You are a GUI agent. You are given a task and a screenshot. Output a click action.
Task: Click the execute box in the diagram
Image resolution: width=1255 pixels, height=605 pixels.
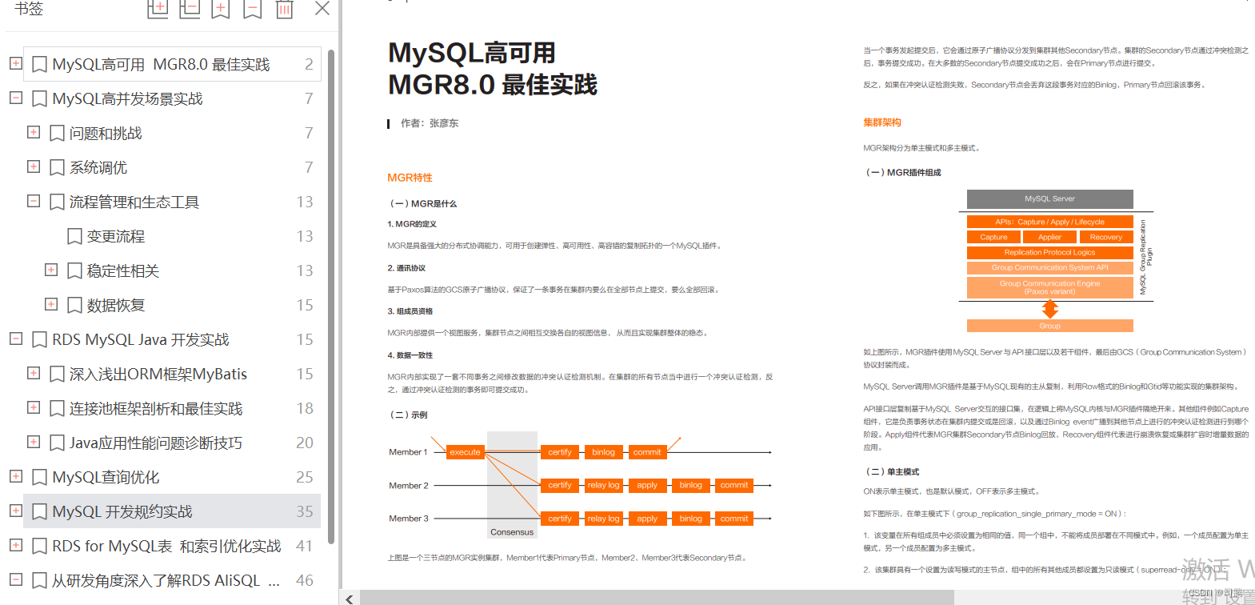tap(465, 452)
